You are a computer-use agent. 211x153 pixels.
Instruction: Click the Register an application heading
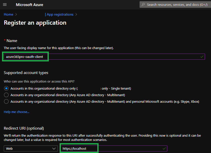(x=35, y=23)
